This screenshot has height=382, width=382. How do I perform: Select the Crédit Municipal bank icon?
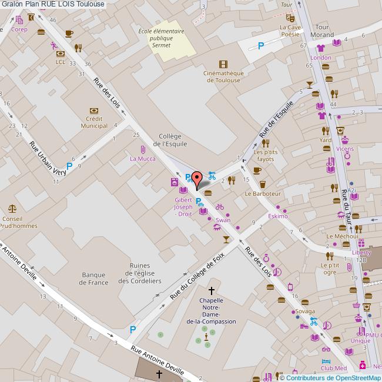[94, 110]
